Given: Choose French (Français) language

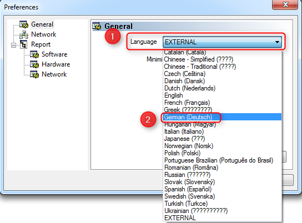Looking at the screenshot, I should (222, 103).
